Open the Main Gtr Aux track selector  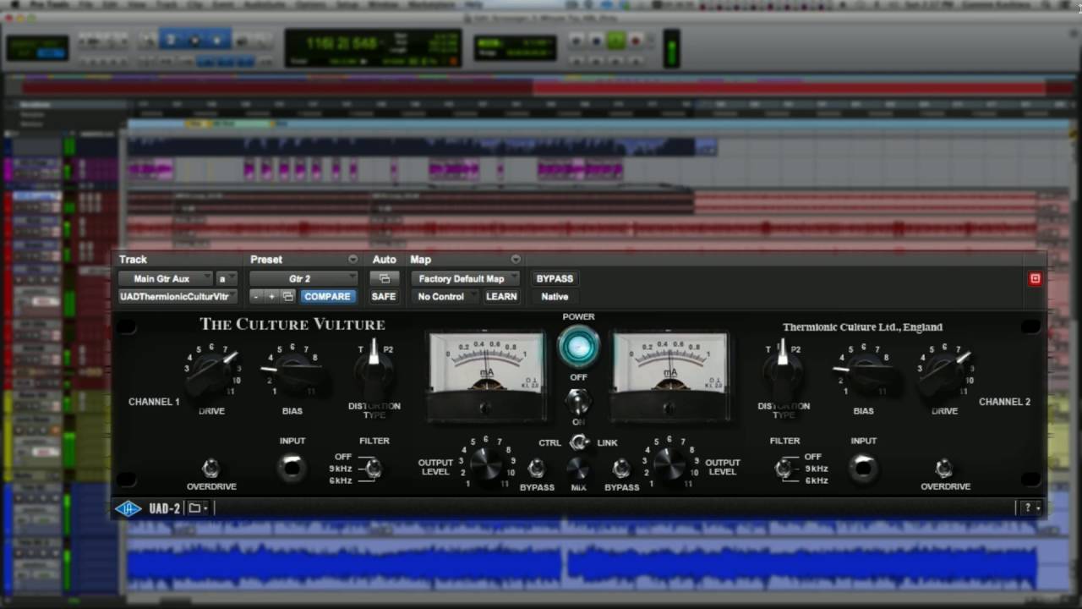pos(166,278)
